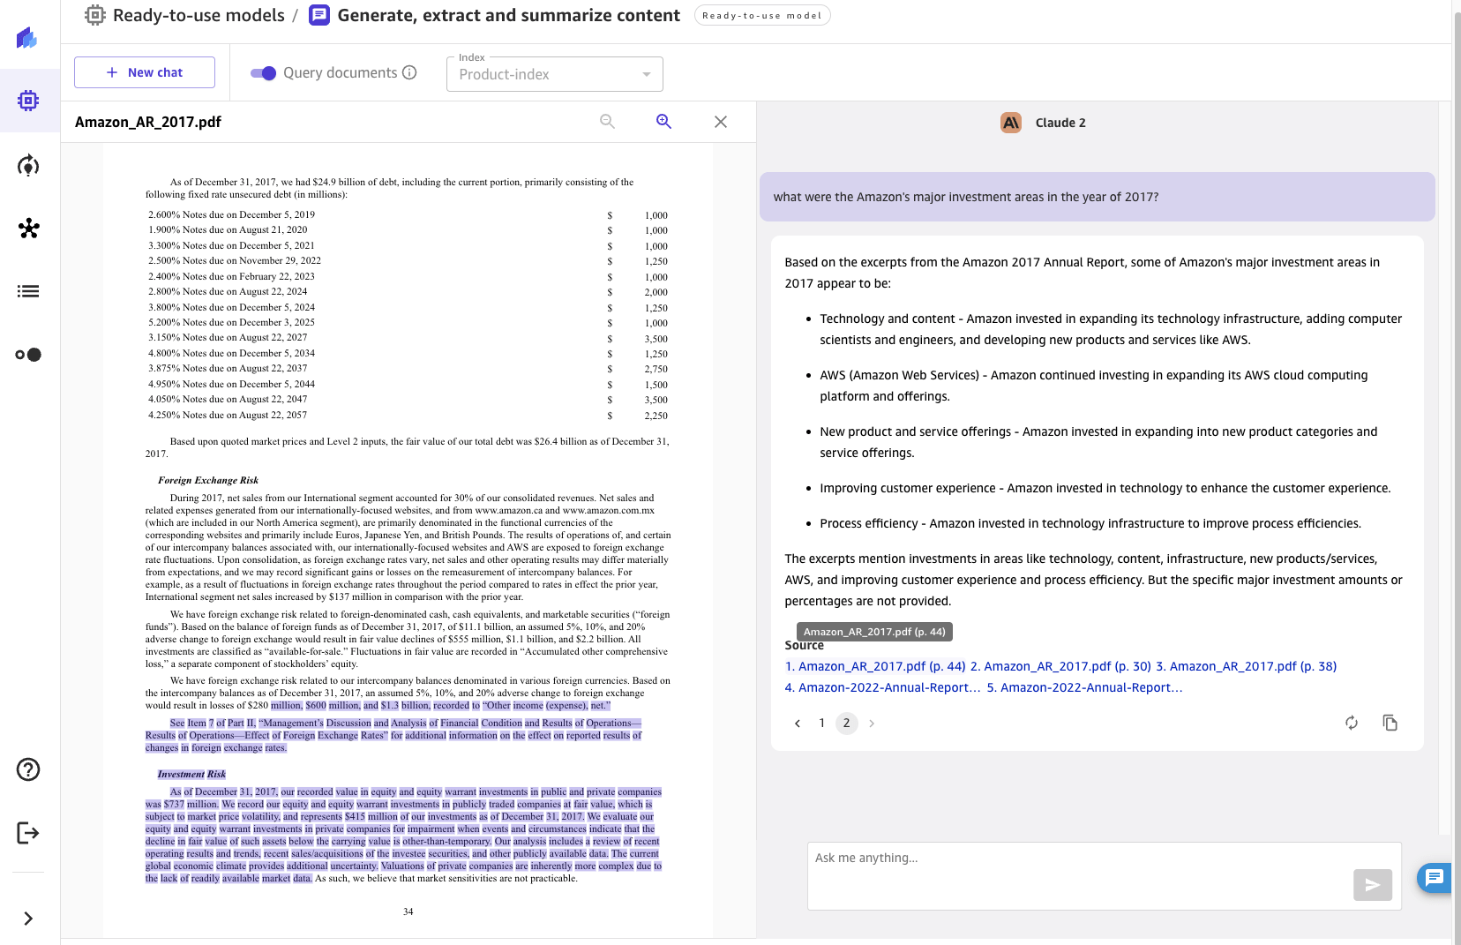Select response page 2
This screenshot has width=1461, height=945.
(x=847, y=724)
